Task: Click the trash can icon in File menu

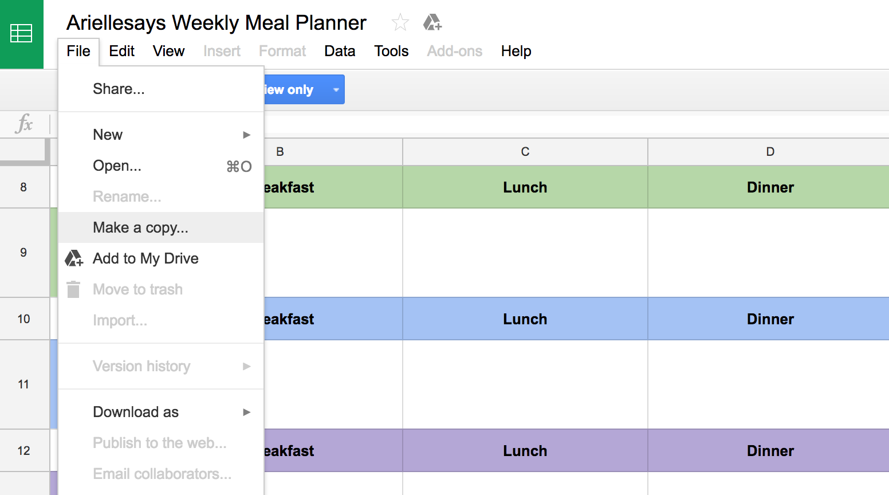Action: [73, 289]
